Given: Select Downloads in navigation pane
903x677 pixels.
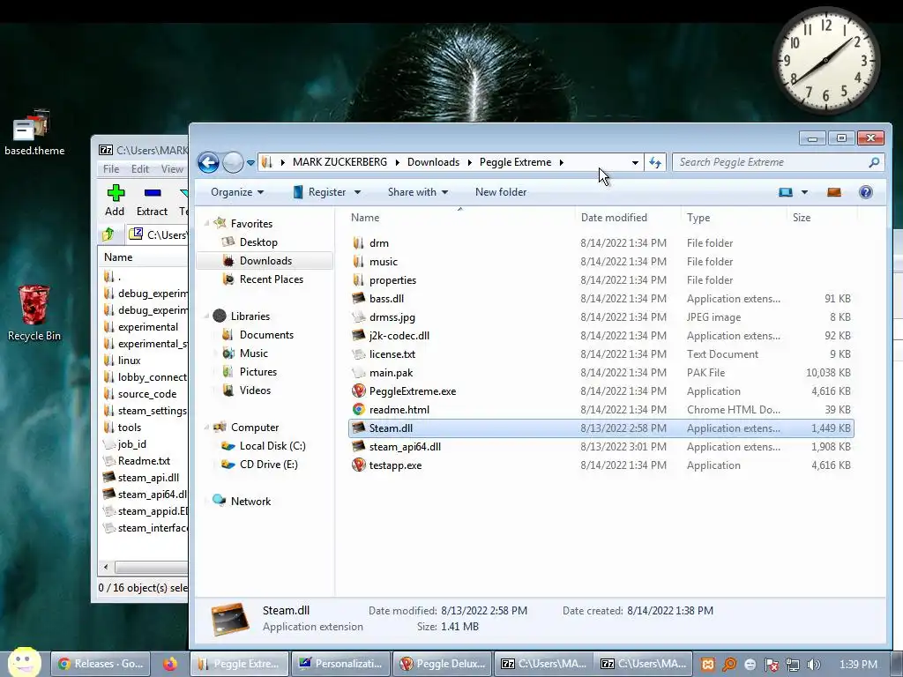Looking at the screenshot, I should pos(265,261).
